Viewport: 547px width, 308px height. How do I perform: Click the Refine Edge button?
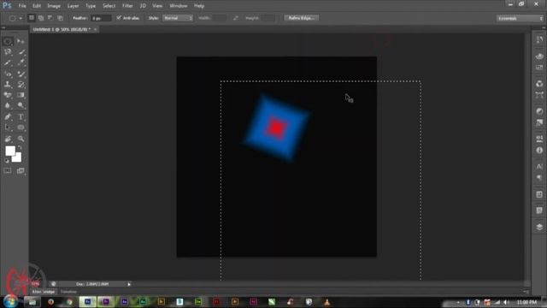pos(302,18)
